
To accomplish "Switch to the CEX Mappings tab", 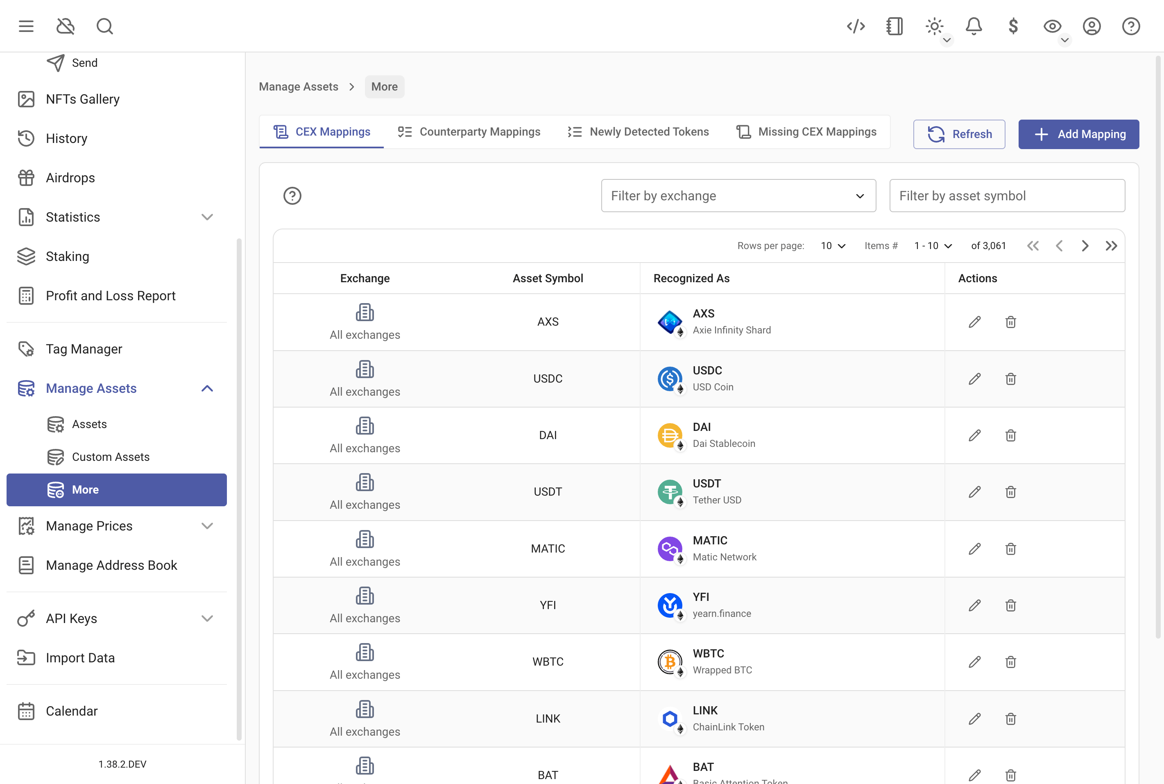I will click(322, 131).
